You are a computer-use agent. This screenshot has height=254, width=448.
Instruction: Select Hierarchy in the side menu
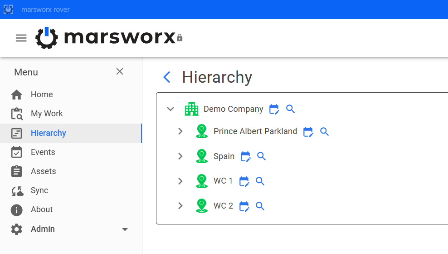click(x=71, y=133)
